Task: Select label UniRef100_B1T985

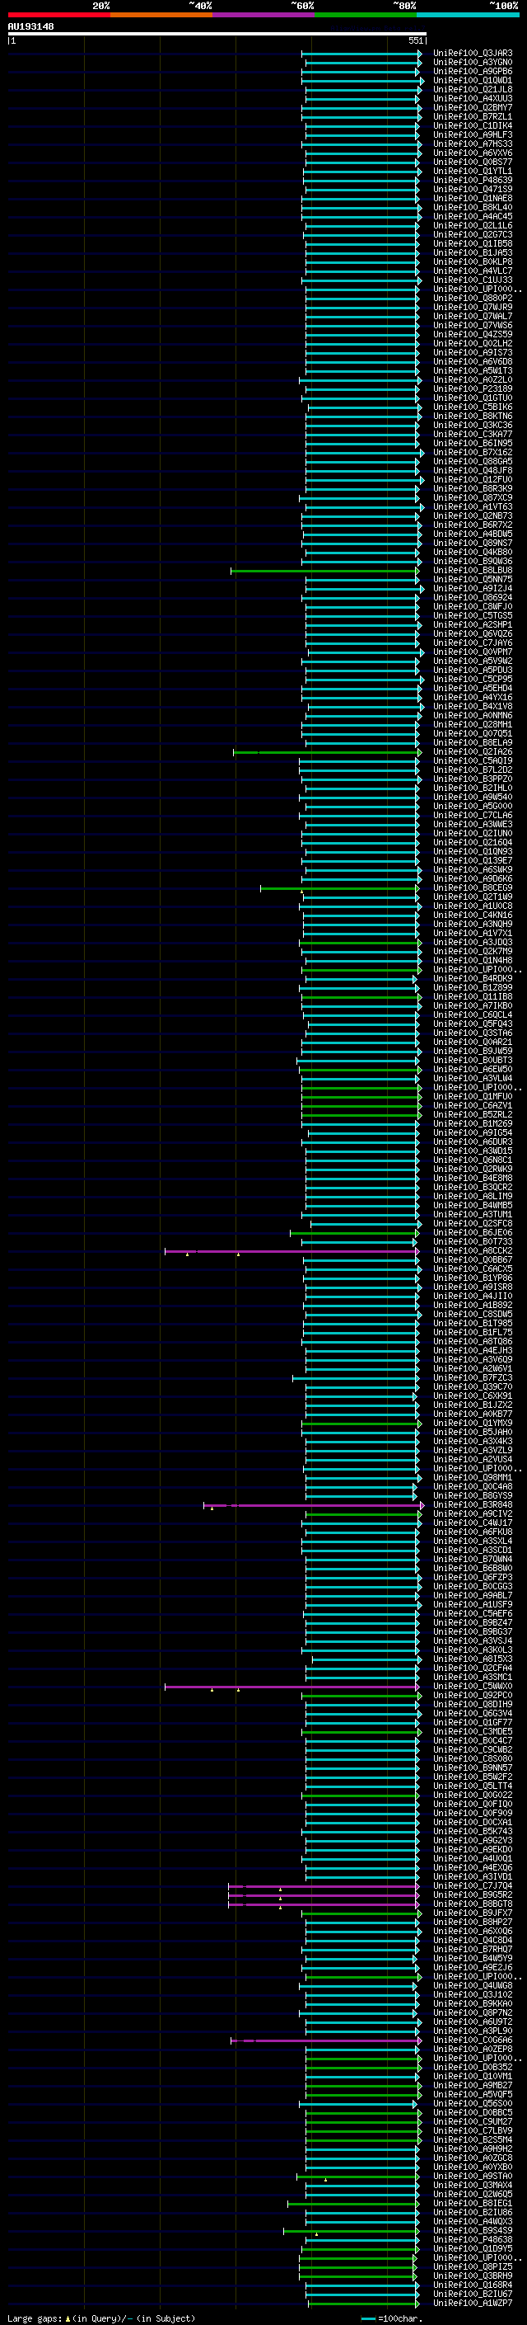Action: click(x=473, y=1323)
